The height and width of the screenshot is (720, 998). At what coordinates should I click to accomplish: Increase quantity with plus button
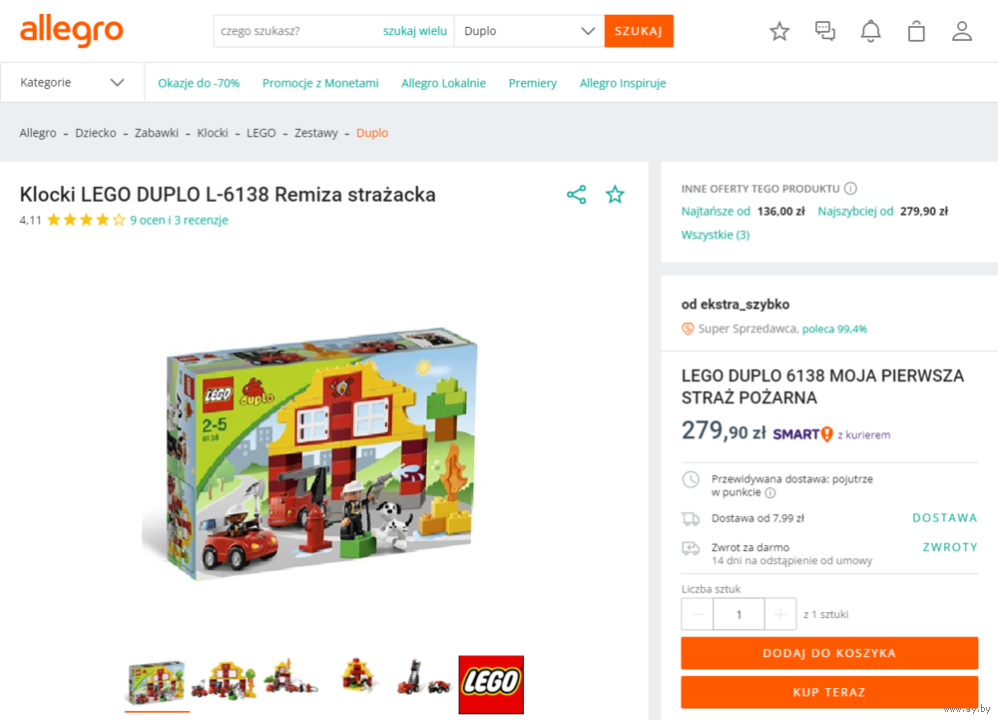pyautogui.click(x=780, y=614)
